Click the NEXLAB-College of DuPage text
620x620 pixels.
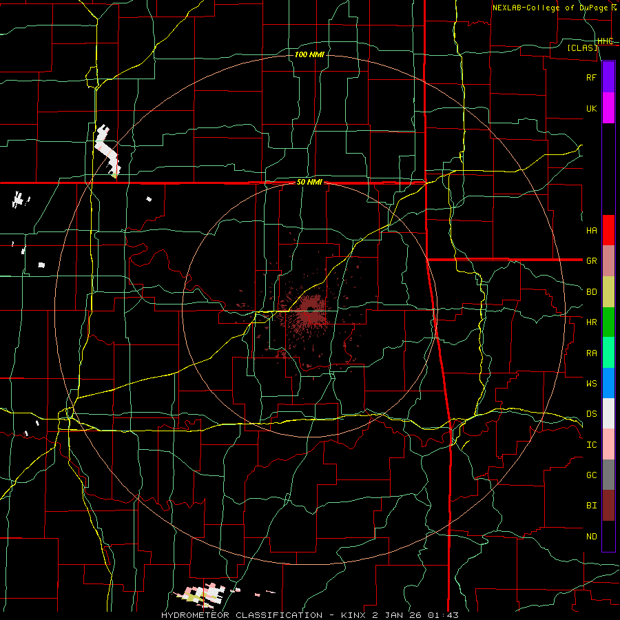[550, 8]
